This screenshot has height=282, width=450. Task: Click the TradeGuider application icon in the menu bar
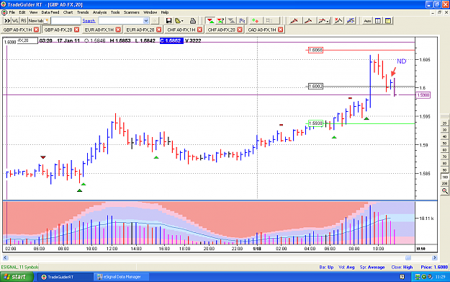coord(4,12)
